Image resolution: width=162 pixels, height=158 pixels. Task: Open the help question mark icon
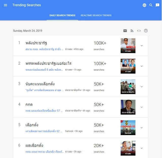click(146, 31)
